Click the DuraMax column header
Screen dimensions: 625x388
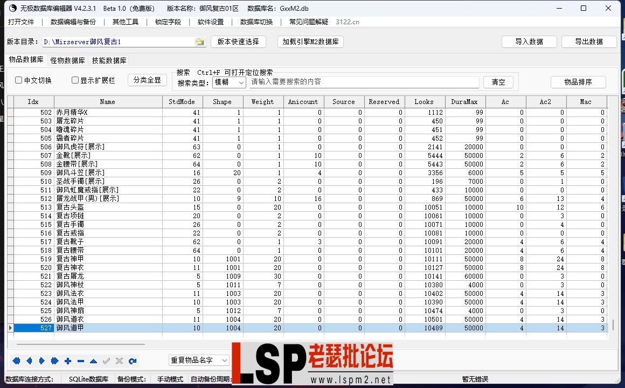[465, 102]
